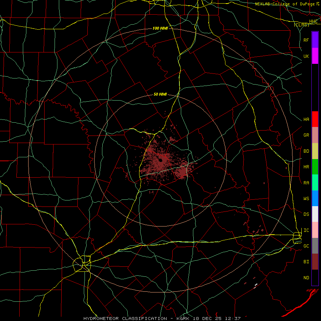321x321 pixels.
Task: Click the HA red legend swatch
Action: tap(315, 119)
